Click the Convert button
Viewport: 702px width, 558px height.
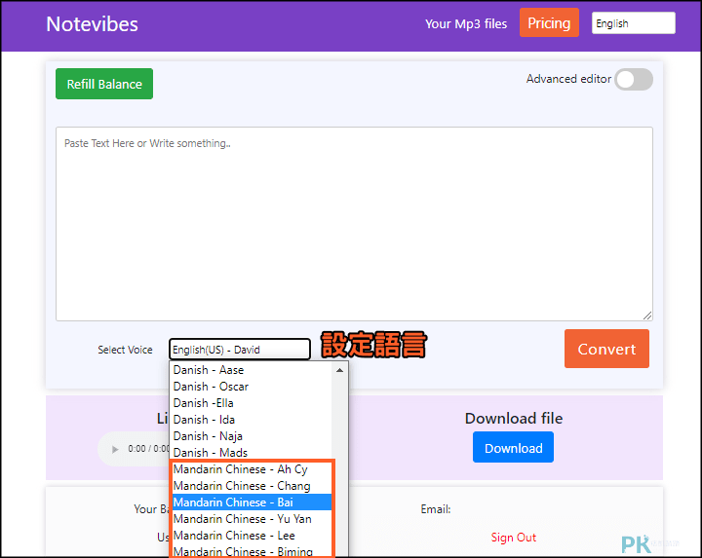click(x=606, y=349)
